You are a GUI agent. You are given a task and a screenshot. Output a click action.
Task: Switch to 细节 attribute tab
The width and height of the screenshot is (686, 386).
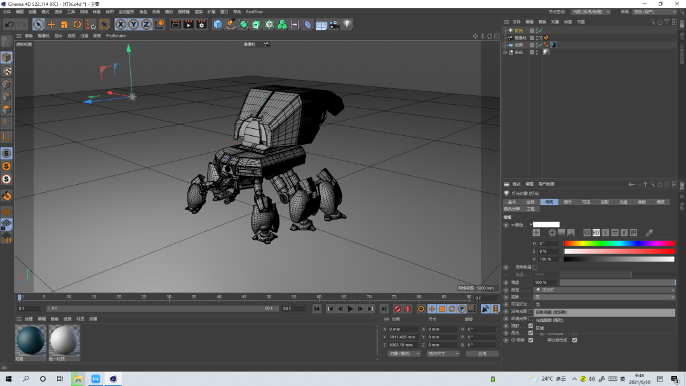coord(567,202)
